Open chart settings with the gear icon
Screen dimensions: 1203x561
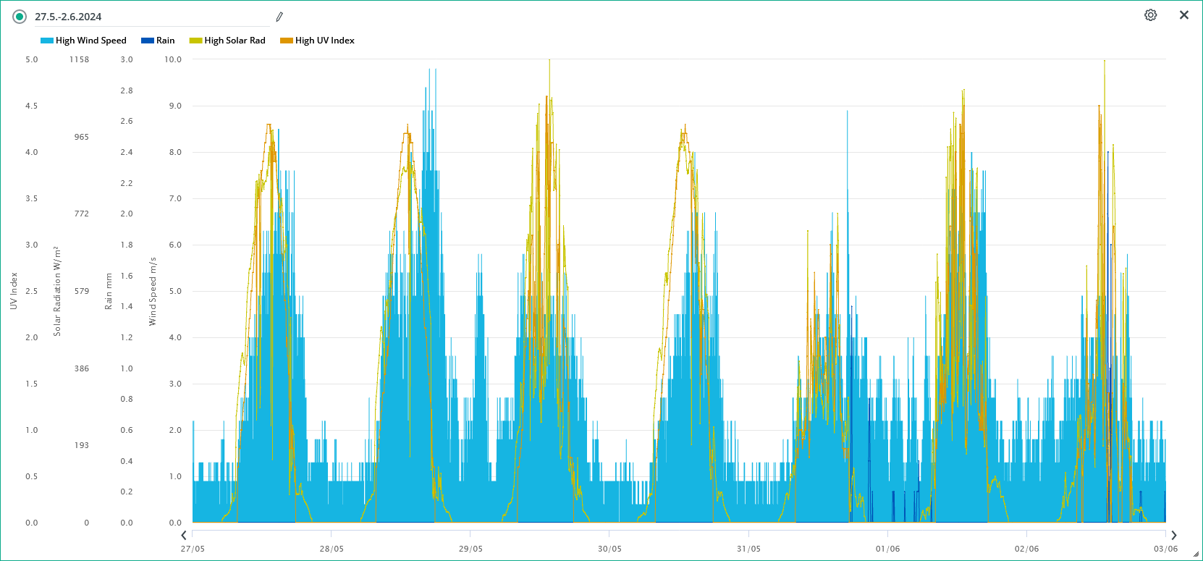[x=1150, y=15]
